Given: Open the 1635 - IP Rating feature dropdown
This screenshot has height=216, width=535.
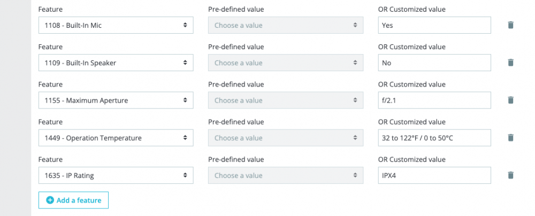Looking at the screenshot, I should 116,175.
